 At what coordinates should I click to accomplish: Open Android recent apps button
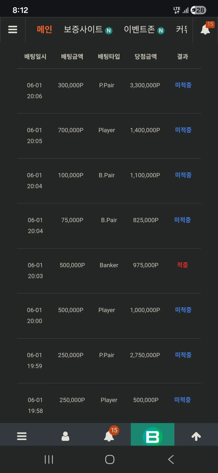pyautogui.click(x=49, y=459)
